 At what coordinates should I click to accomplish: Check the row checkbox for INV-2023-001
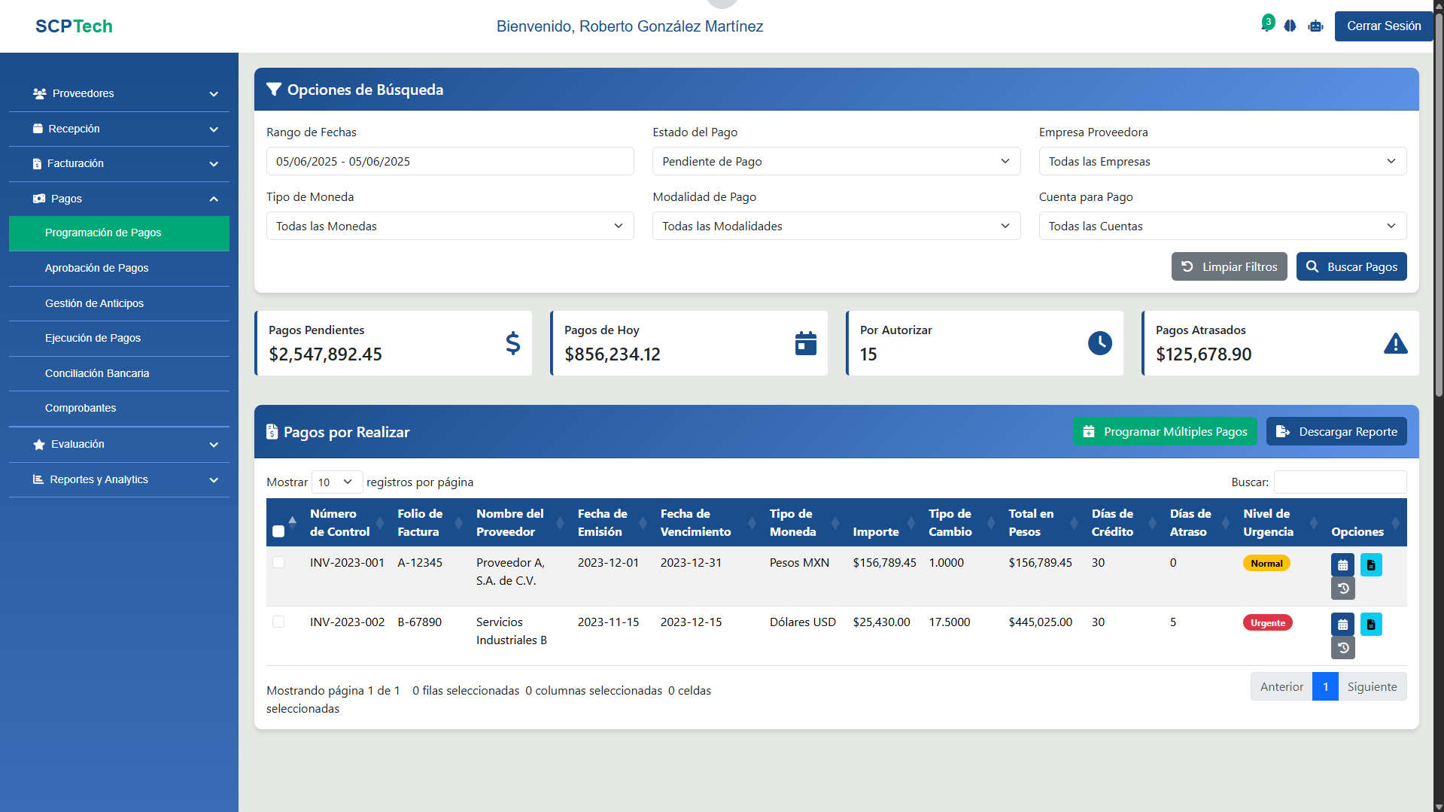point(278,562)
